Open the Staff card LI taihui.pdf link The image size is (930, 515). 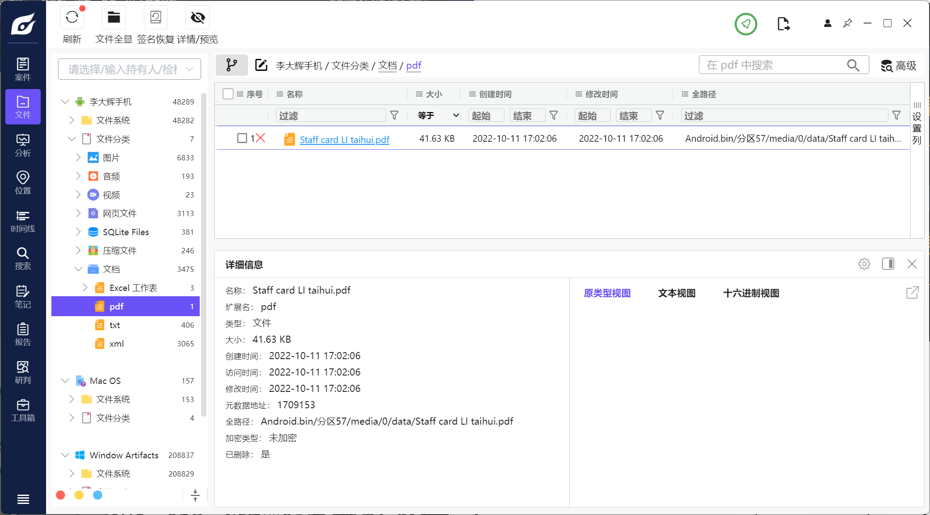click(344, 139)
